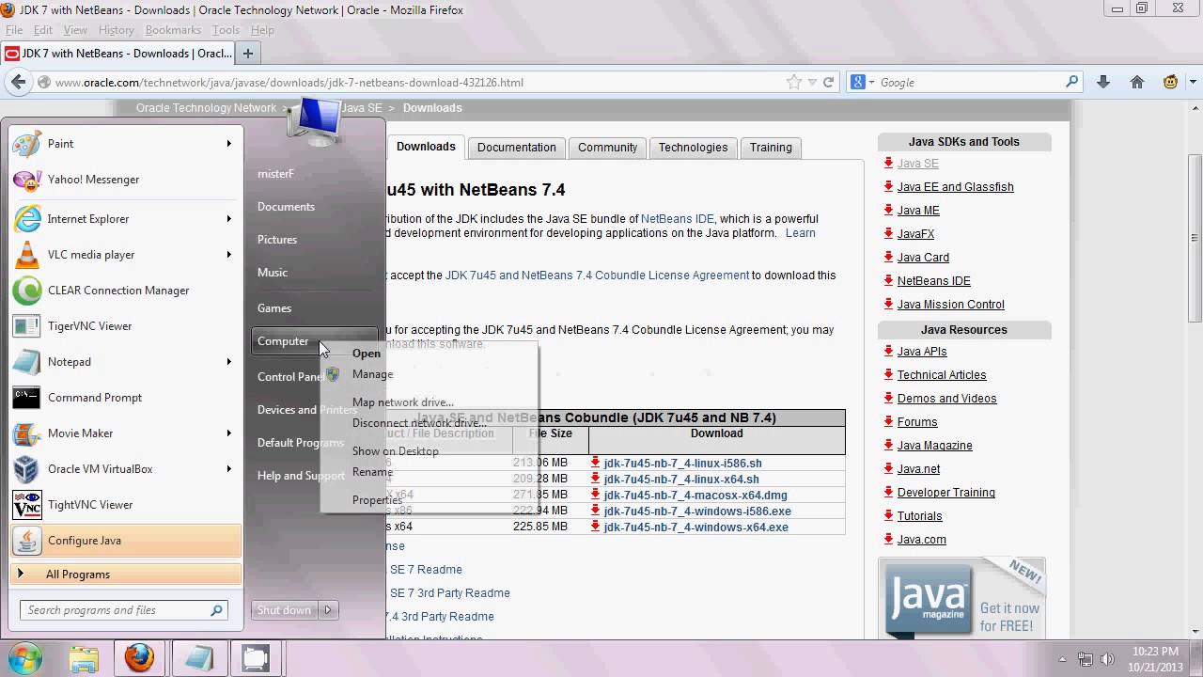Expand Internet Explorer jump list arrow

click(x=228, y=219)
